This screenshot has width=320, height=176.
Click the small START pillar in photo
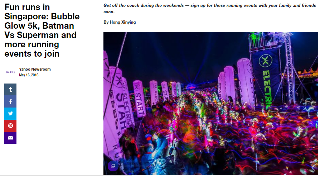pos(139,99)
